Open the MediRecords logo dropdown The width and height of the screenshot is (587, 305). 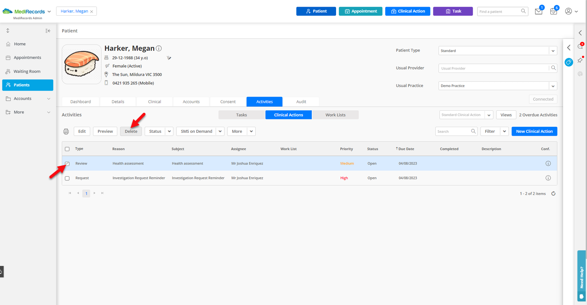tap(49, 11)
